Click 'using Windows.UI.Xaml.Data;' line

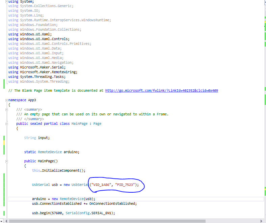tap(35, 49)
